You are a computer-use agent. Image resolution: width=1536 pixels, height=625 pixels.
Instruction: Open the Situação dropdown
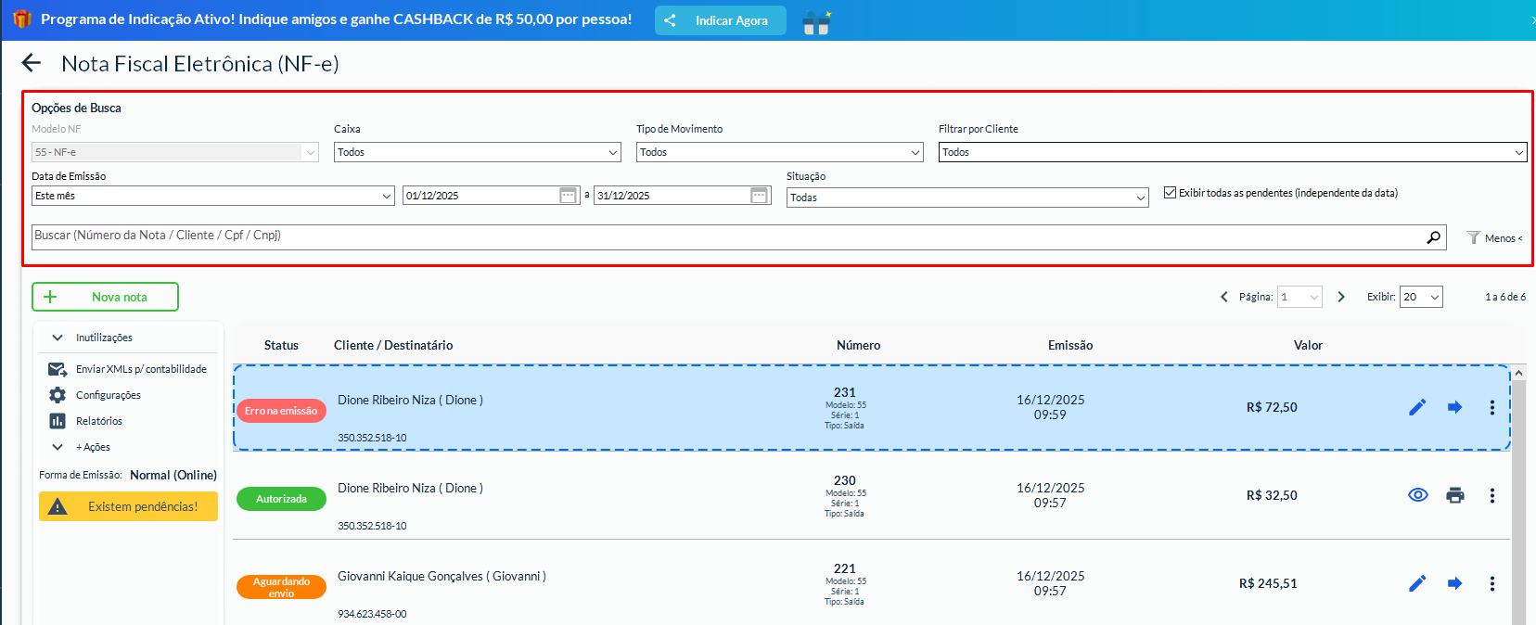(967, 198)
